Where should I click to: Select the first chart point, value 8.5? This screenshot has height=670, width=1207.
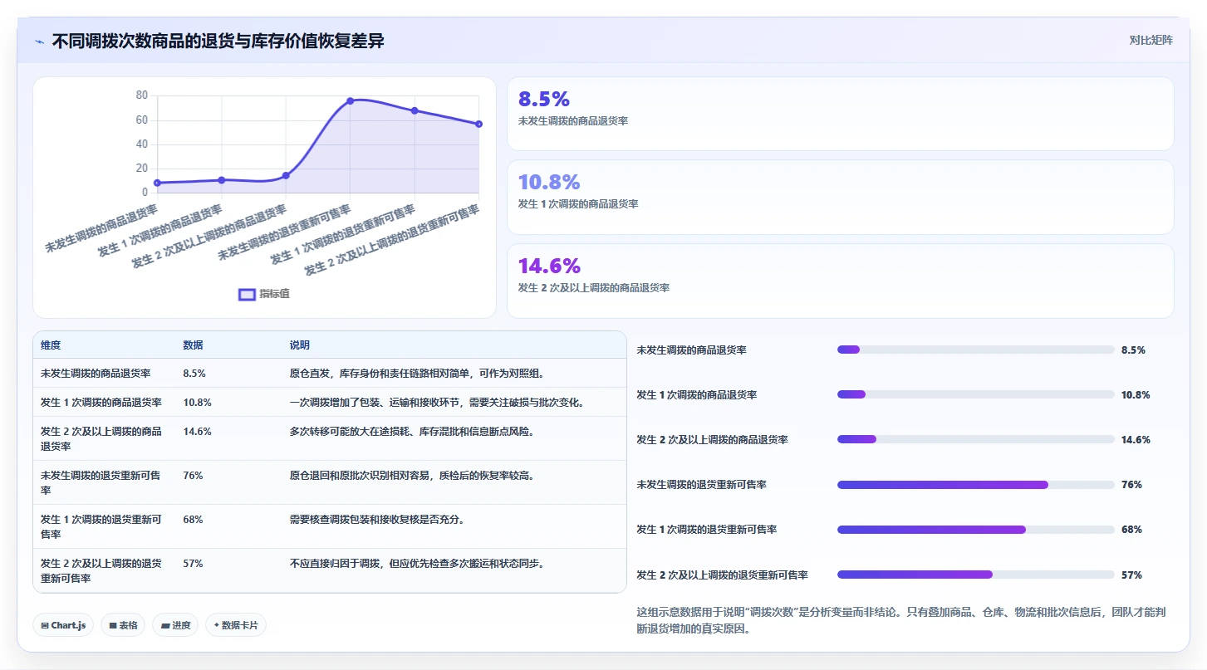tap(157, 183)
